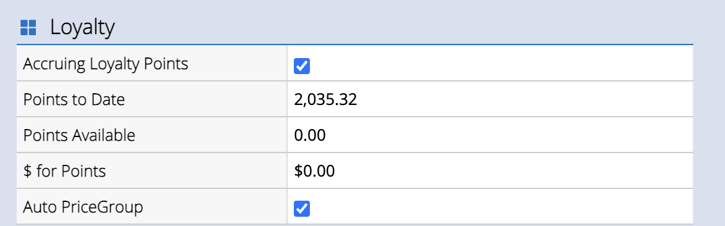The height and width of the screenshot is (226, 725).
Task: Select the Points Available label
Action: (79, 136)
